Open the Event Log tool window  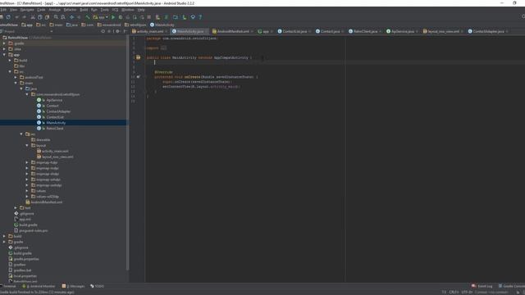pos(482,286)
